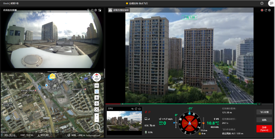Open main camera feed settings gear
The height and width of the screenshot is (139, 275).
270,10
